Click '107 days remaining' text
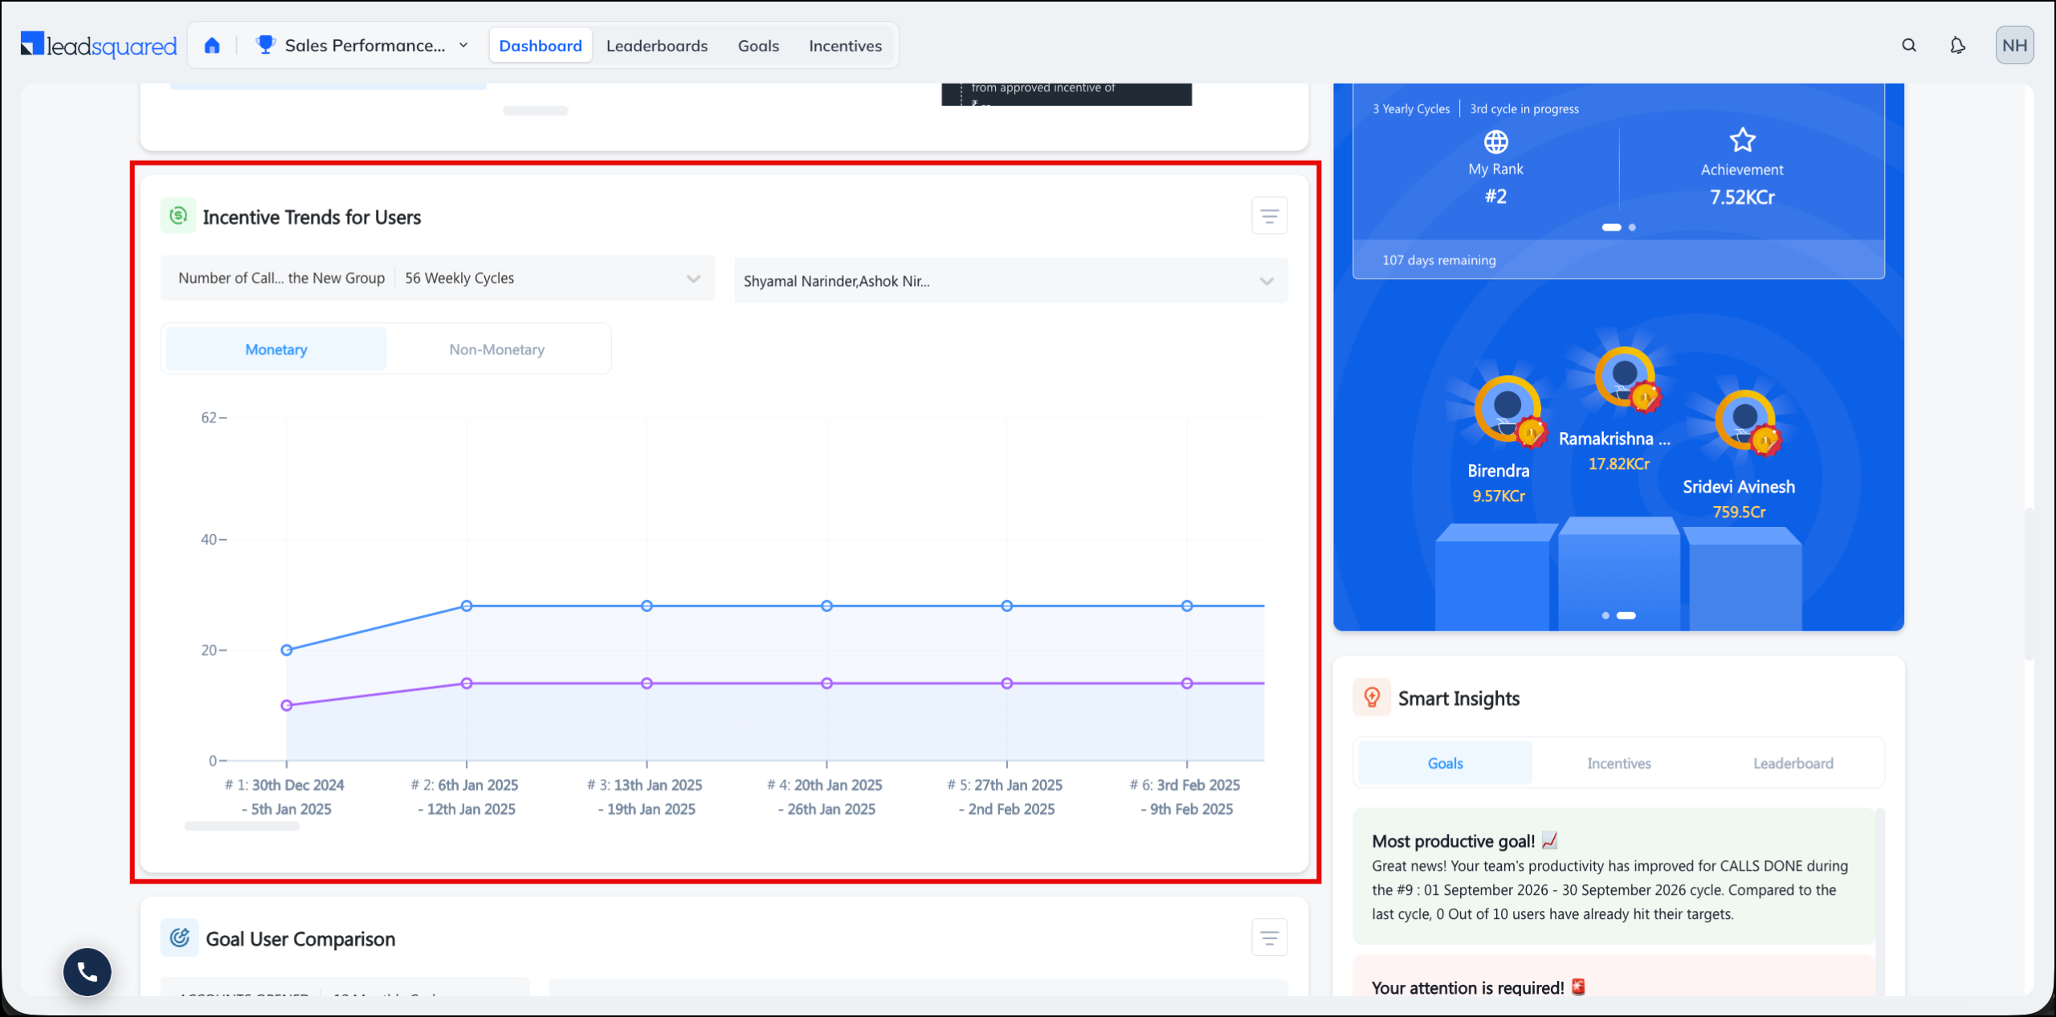The height and width of the screenshot is (1017, 2056). click(x=1439, y=260)
